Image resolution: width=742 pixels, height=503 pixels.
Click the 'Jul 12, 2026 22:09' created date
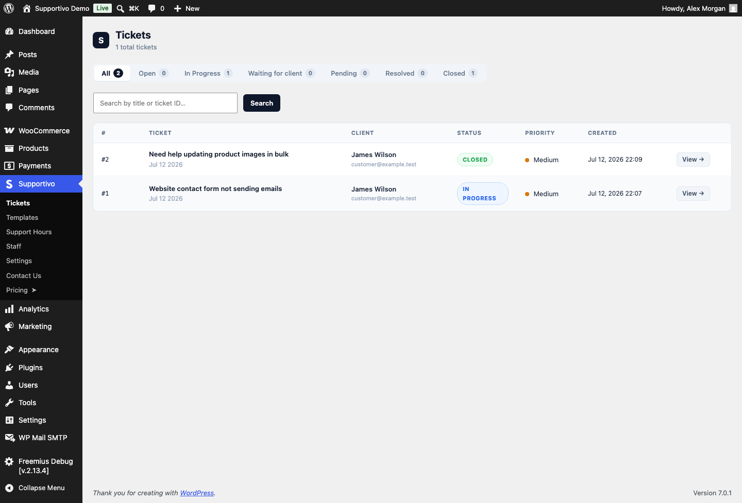pyautogui.click(x=615, y=160)
